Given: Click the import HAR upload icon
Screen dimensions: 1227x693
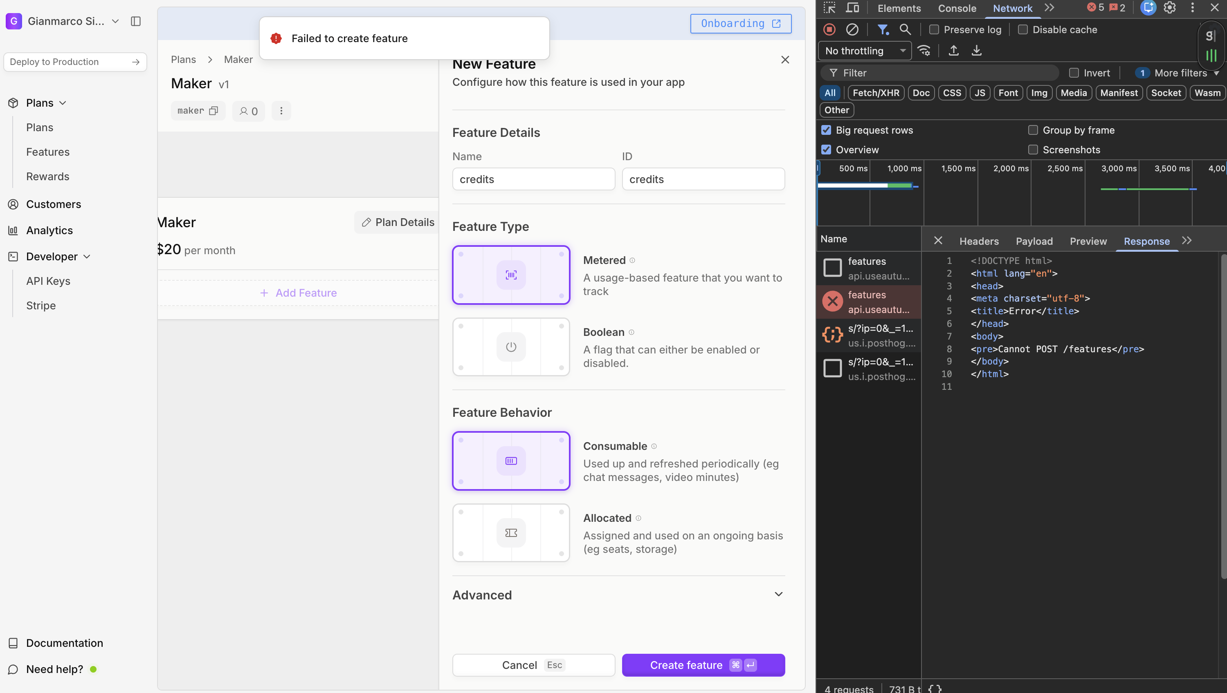Looking at the screenshot, I should tap(953, 50).
